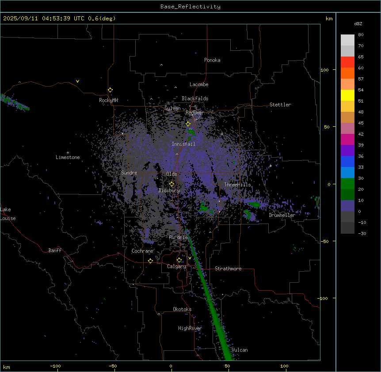Image resolution: width=381 pixels, height=372 pixels.
Task: Click the yellow v marker northwest of RockyMH
Action: point(77,81)
